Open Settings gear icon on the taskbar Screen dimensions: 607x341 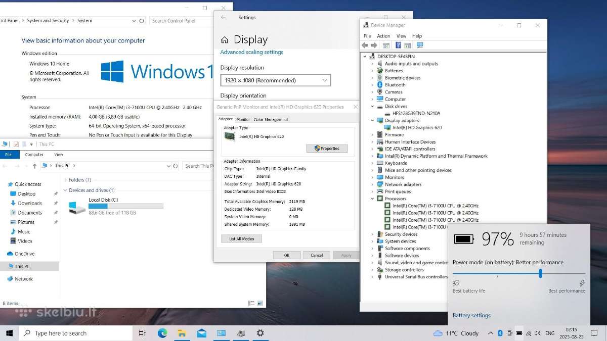pyautogui.click(x=260, y=333)
